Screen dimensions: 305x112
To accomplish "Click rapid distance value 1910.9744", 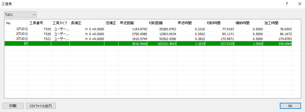I will 139,39.
